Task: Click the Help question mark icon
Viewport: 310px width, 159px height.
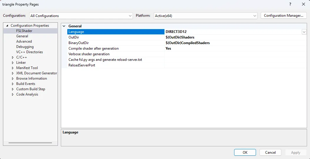Action: [290, 4]
